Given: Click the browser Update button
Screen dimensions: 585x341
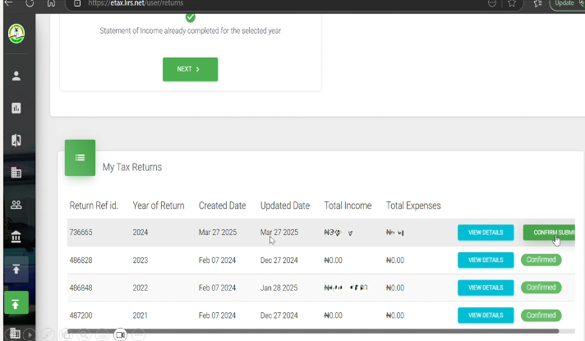Looking at the screenshot, I should tap(564, 3).
